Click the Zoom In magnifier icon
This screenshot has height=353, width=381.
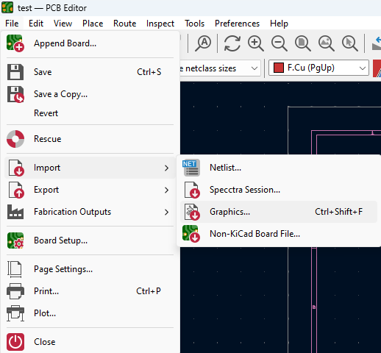pos(255,43)
